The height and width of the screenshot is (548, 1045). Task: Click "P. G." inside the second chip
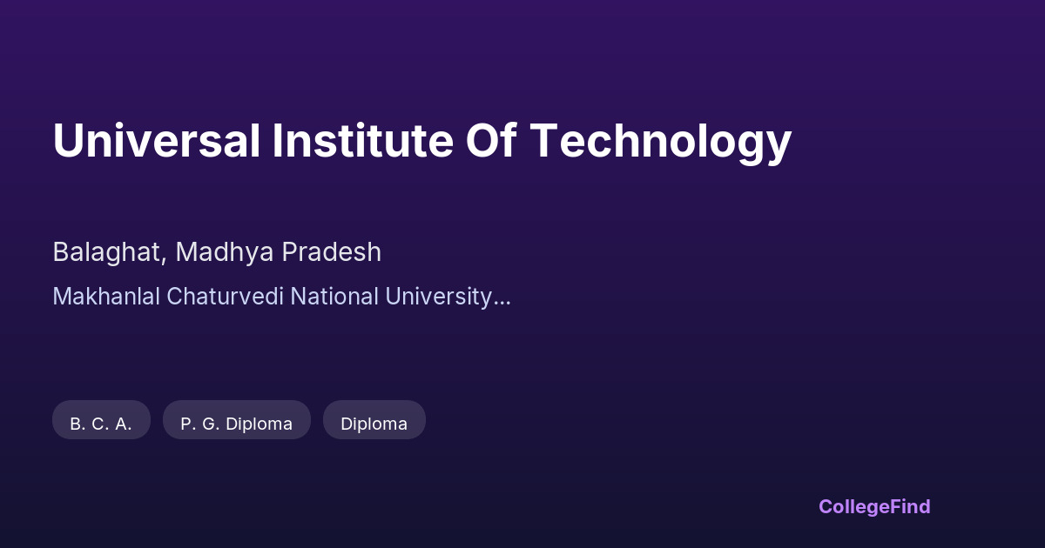199,424
